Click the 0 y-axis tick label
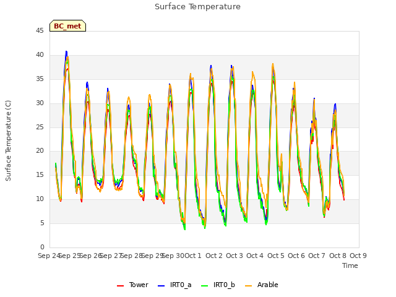This screenshot has height=297, width=396. 42,247
